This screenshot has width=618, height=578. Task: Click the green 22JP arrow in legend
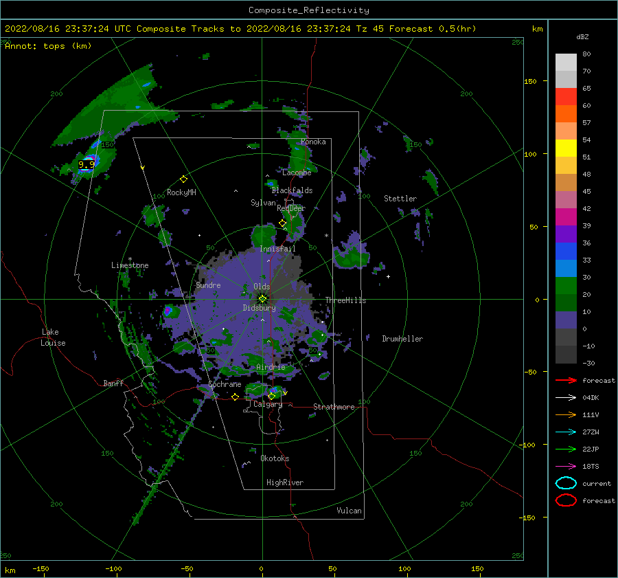(566, 449)
